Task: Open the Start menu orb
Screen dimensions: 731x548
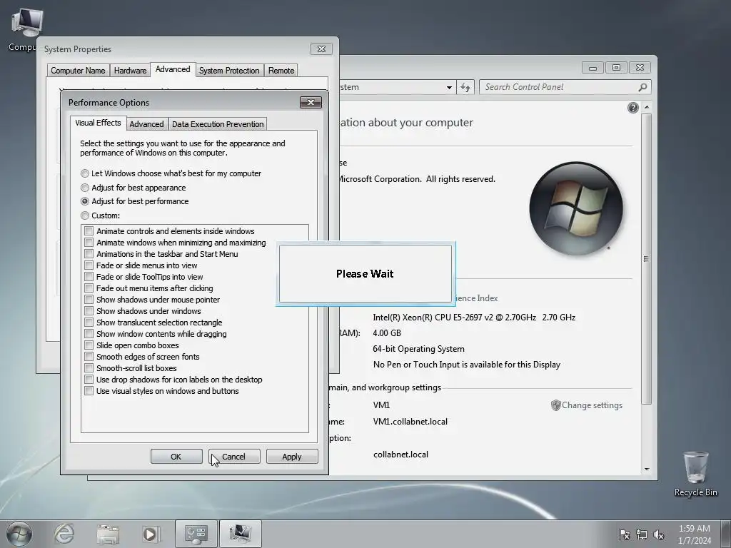Action: pyautogui.click(x=19, y=534)
